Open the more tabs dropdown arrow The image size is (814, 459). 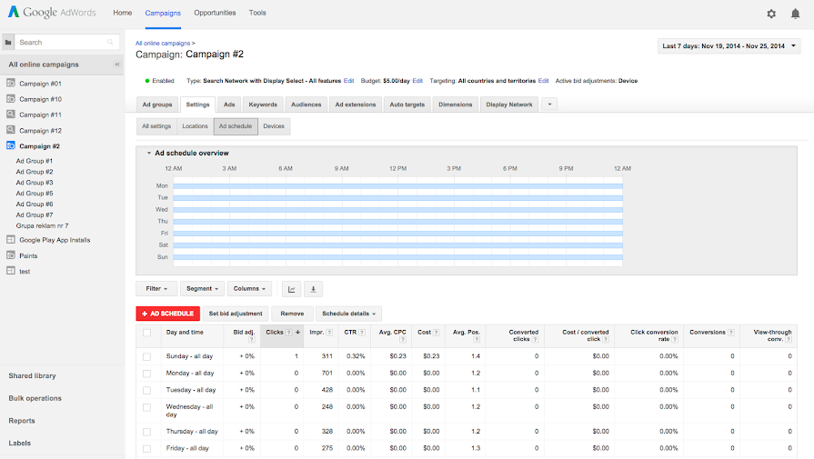(549, 105)
